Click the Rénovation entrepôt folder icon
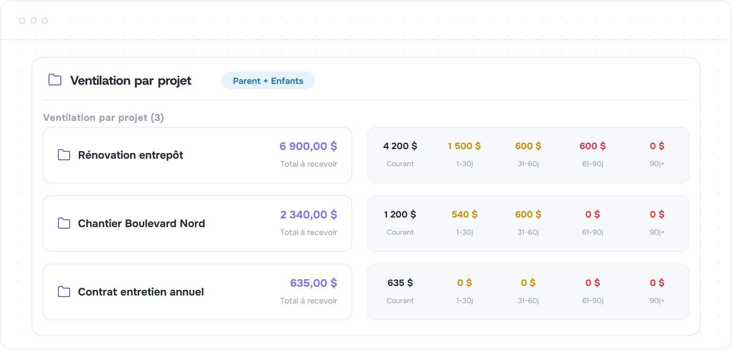Screen dimensions: 732x350 click(64, 155)
